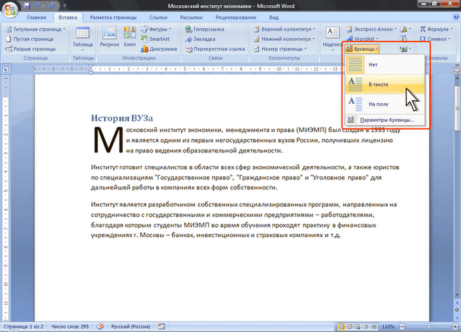Customize the quick access toolbar
This screenshot has width=461, height=332.
click(x=65, y=6)
